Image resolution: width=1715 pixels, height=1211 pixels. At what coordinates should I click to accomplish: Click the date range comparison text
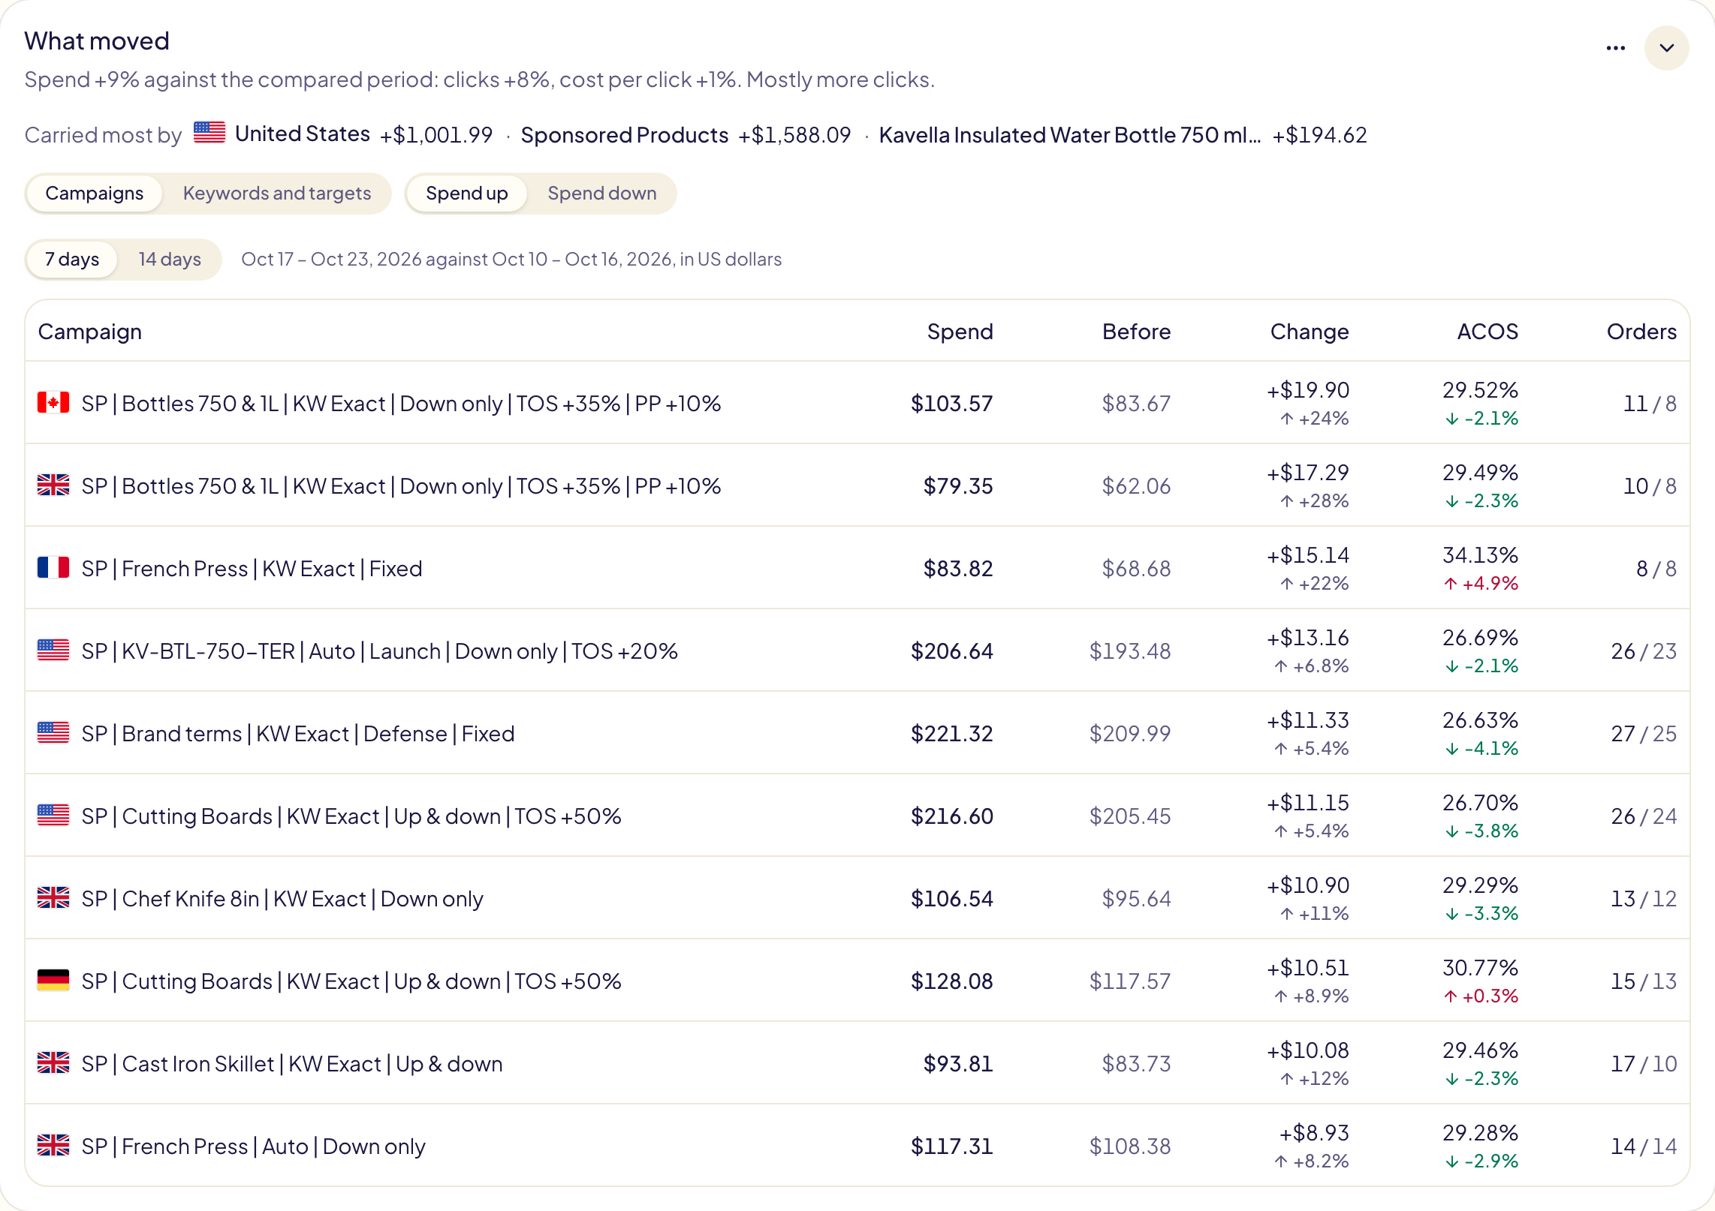coord(511,260)
